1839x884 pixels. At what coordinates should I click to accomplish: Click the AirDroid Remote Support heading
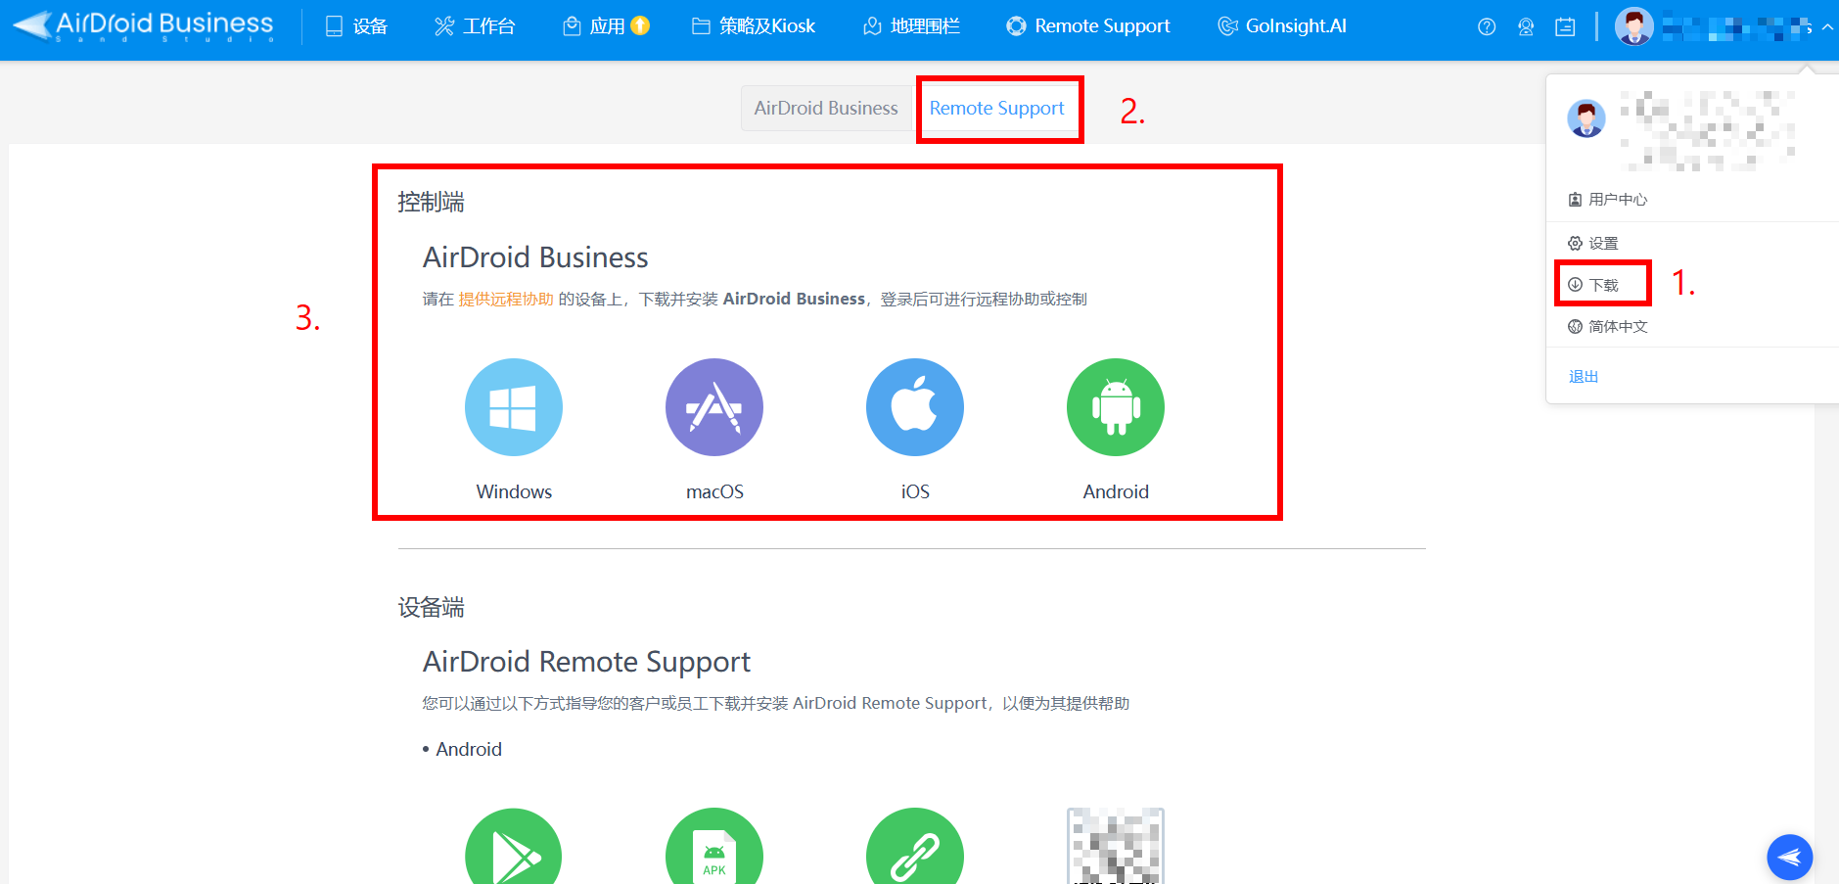(x=586, y=662)
